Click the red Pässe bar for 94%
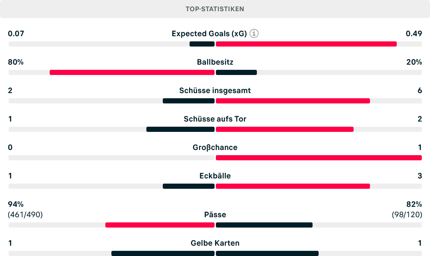This screenshot has height=256, width=430. (x=160, y=225)
